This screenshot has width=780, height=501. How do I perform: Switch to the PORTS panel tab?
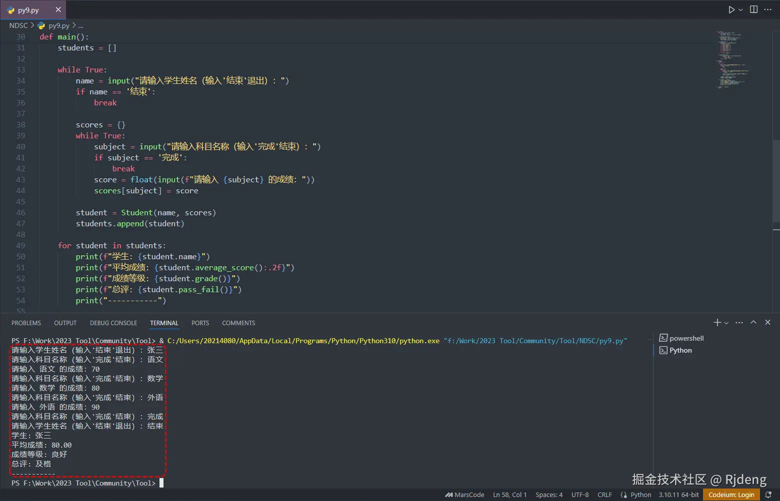(x=200, y=323)
